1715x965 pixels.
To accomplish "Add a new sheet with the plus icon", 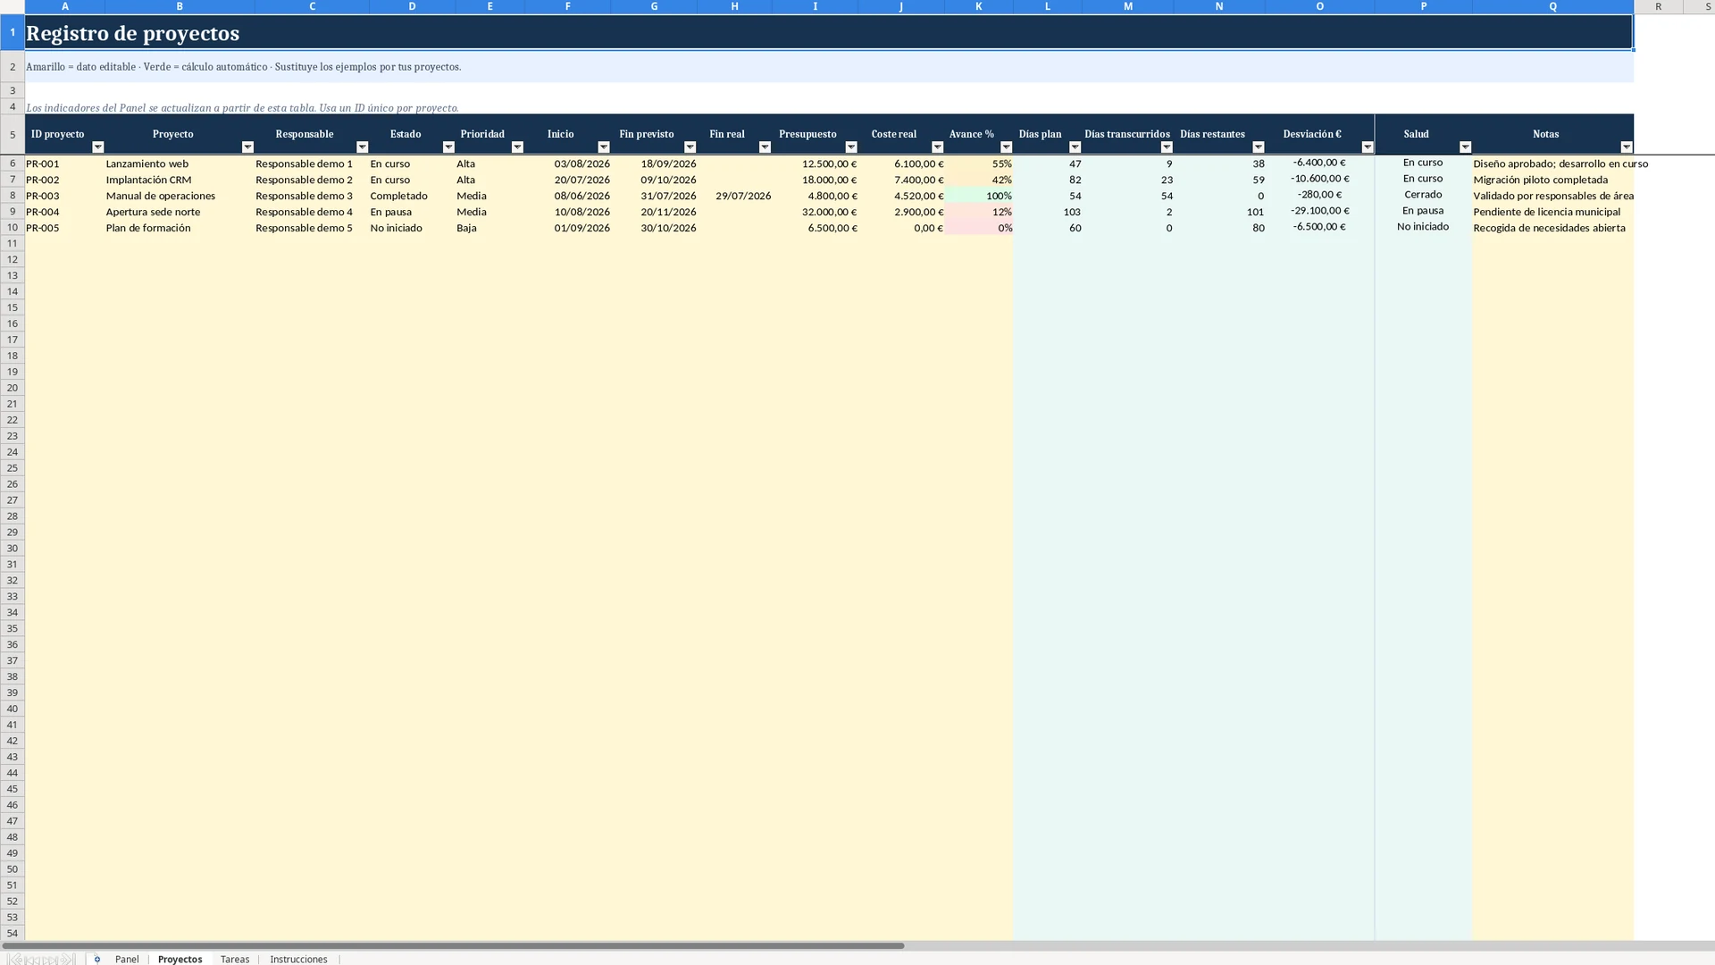I will pos(97,959).
